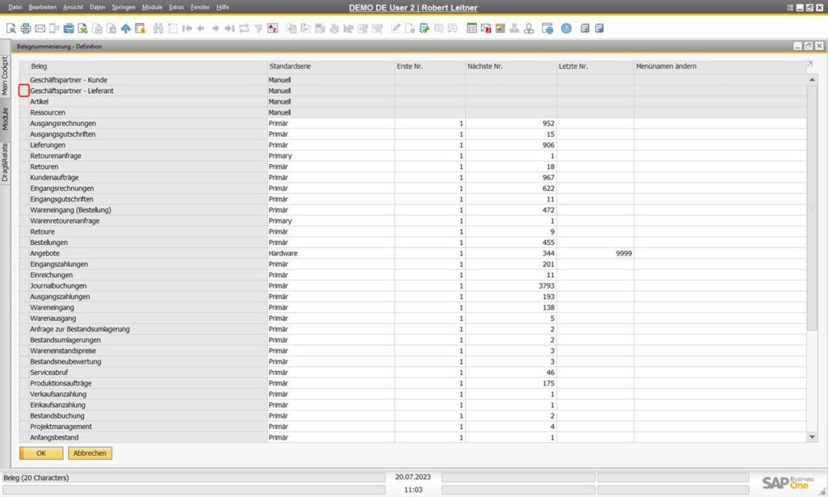Click the window with globe icon

tap(547, 28)
